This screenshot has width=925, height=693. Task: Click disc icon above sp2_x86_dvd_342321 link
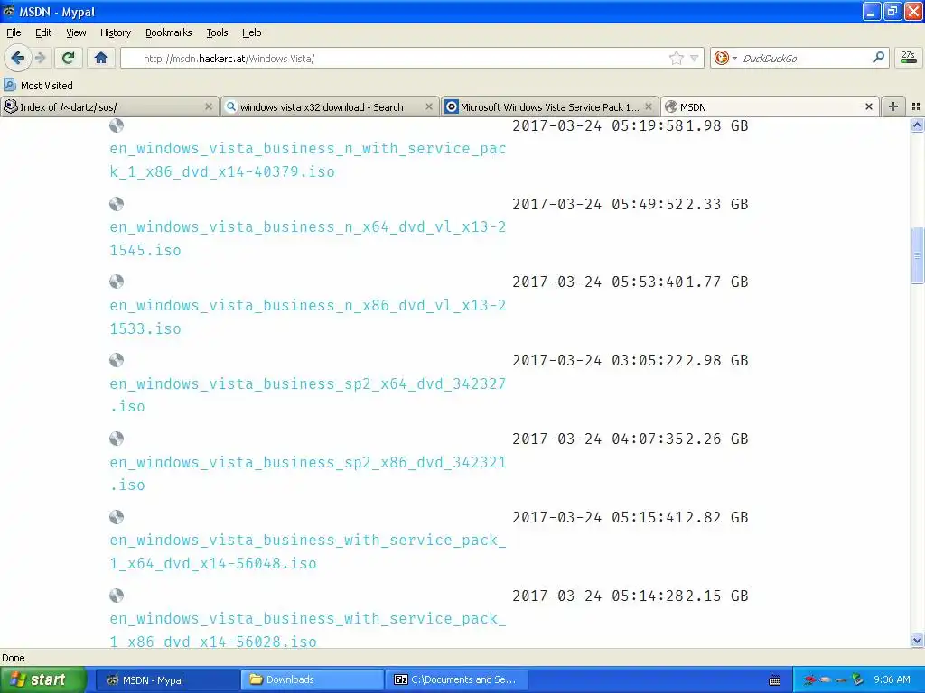pyautogui.click(x=117, y=439)
